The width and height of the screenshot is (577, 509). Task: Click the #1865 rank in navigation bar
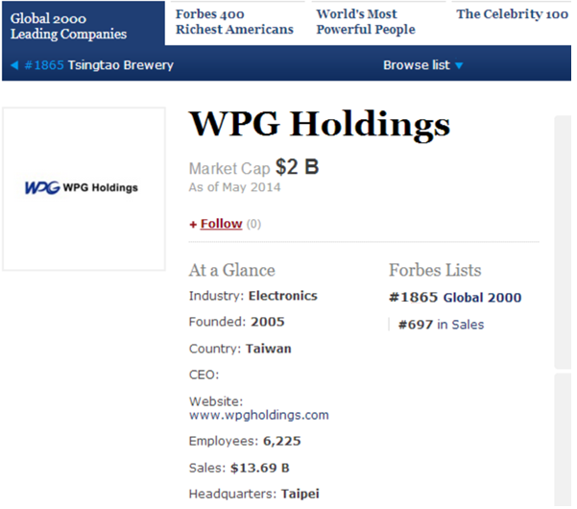click(43, 65)
